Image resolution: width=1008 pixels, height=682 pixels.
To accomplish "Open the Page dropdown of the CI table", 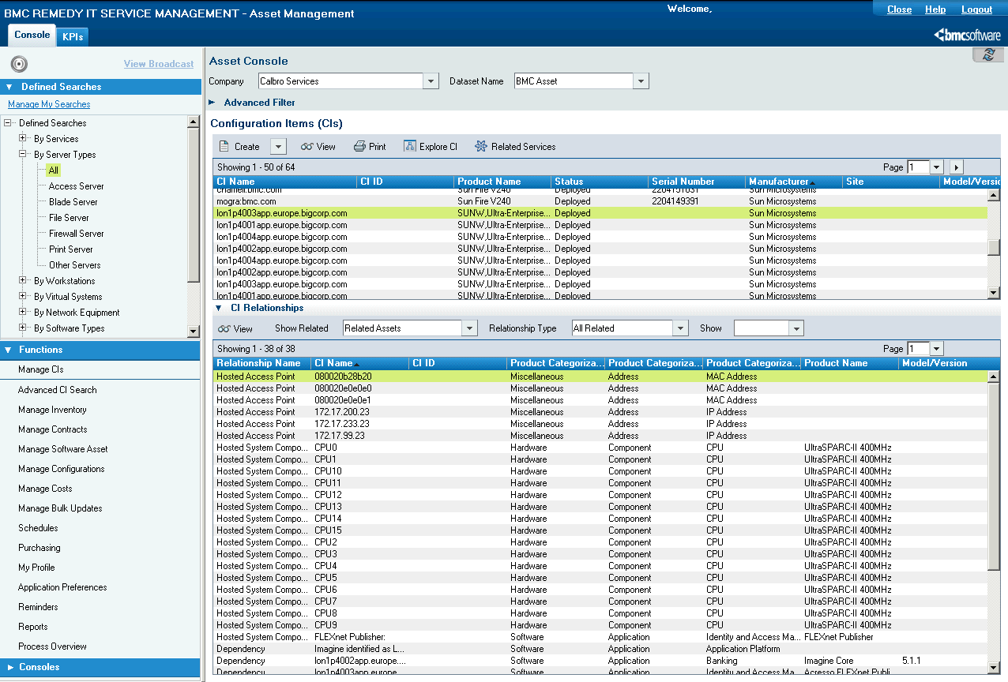I will click(x=937, y=167).
